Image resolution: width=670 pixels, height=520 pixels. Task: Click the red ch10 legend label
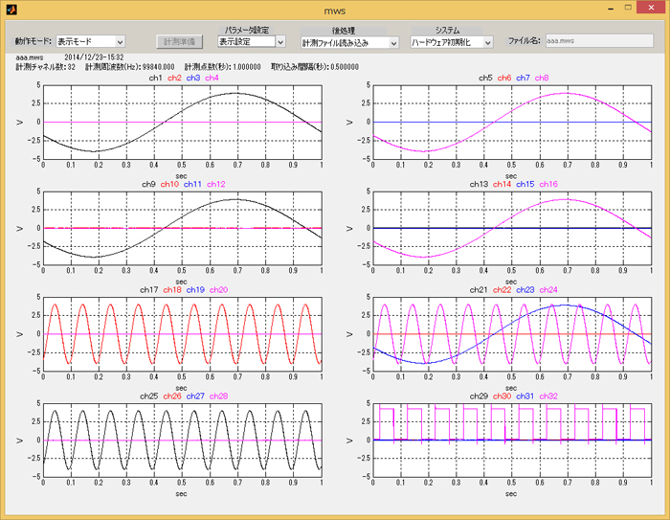pos(169,184)
